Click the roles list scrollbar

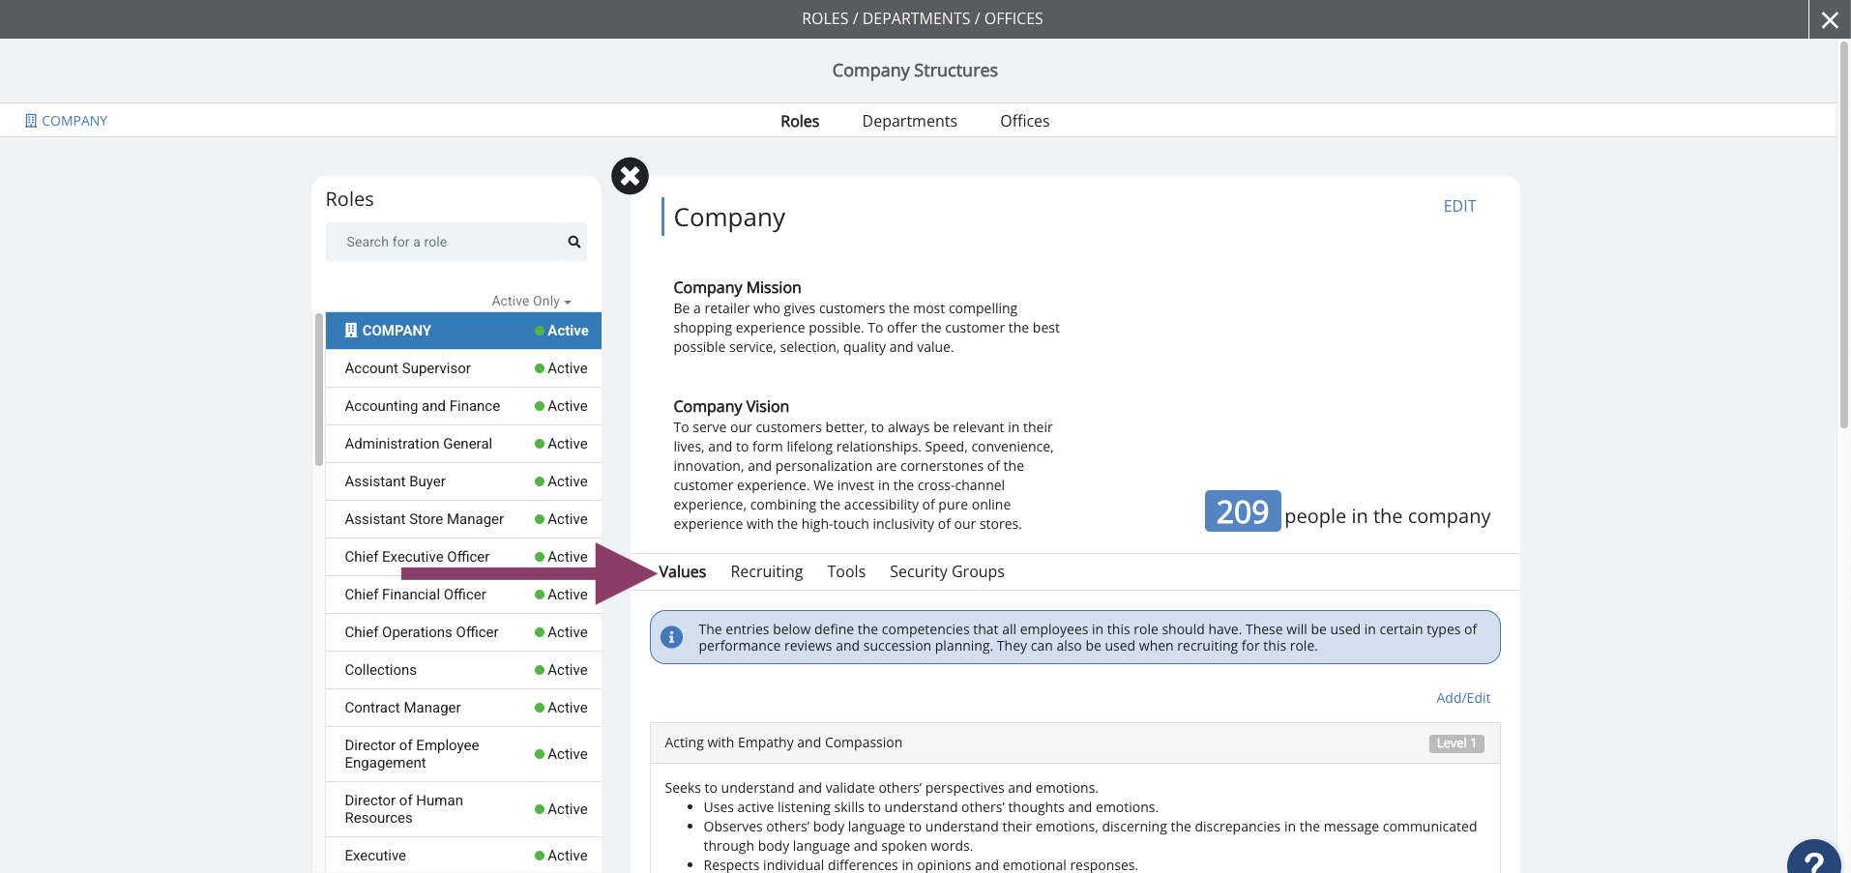pos(319,389)
